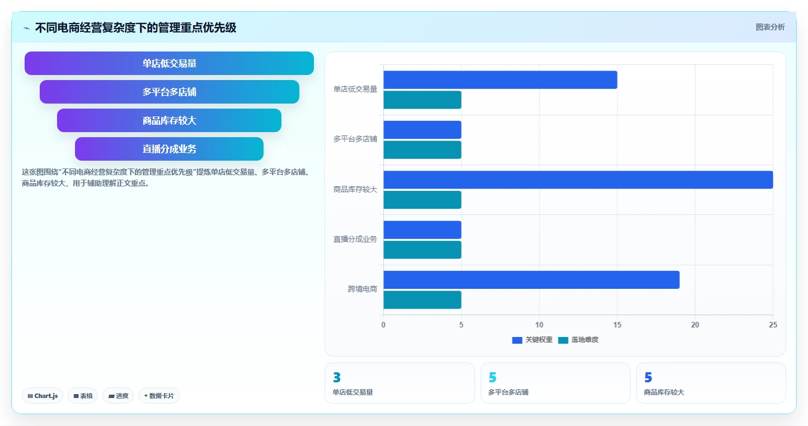The height and width of the screenshot is (426, 808).
Task: Click the page title 不同电商经营复杂度下的管理重点优先级
Action: [x=135, y=28]
